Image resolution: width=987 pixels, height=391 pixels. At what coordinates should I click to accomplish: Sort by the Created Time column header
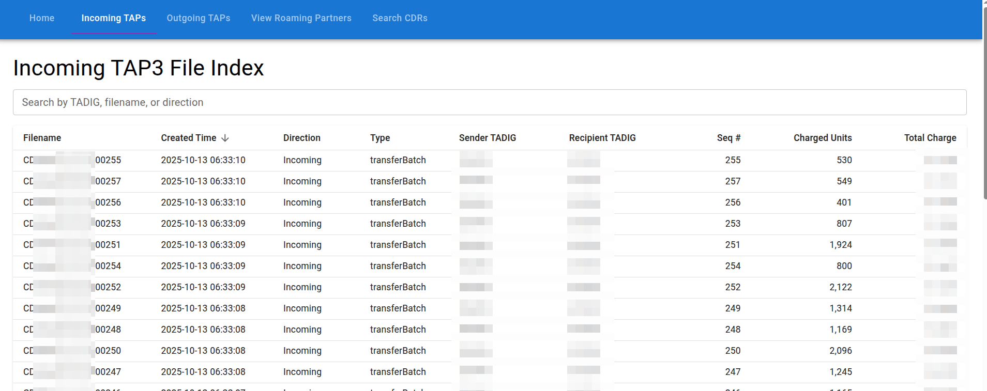point(189,138)
